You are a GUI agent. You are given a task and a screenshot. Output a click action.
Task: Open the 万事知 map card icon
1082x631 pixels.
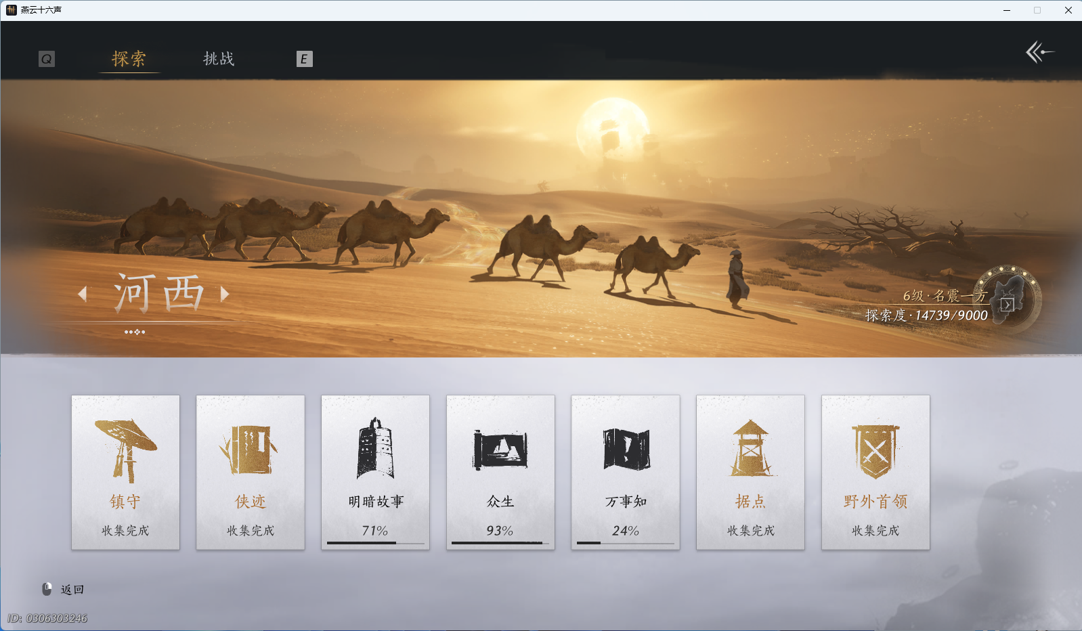pos(626,449)
